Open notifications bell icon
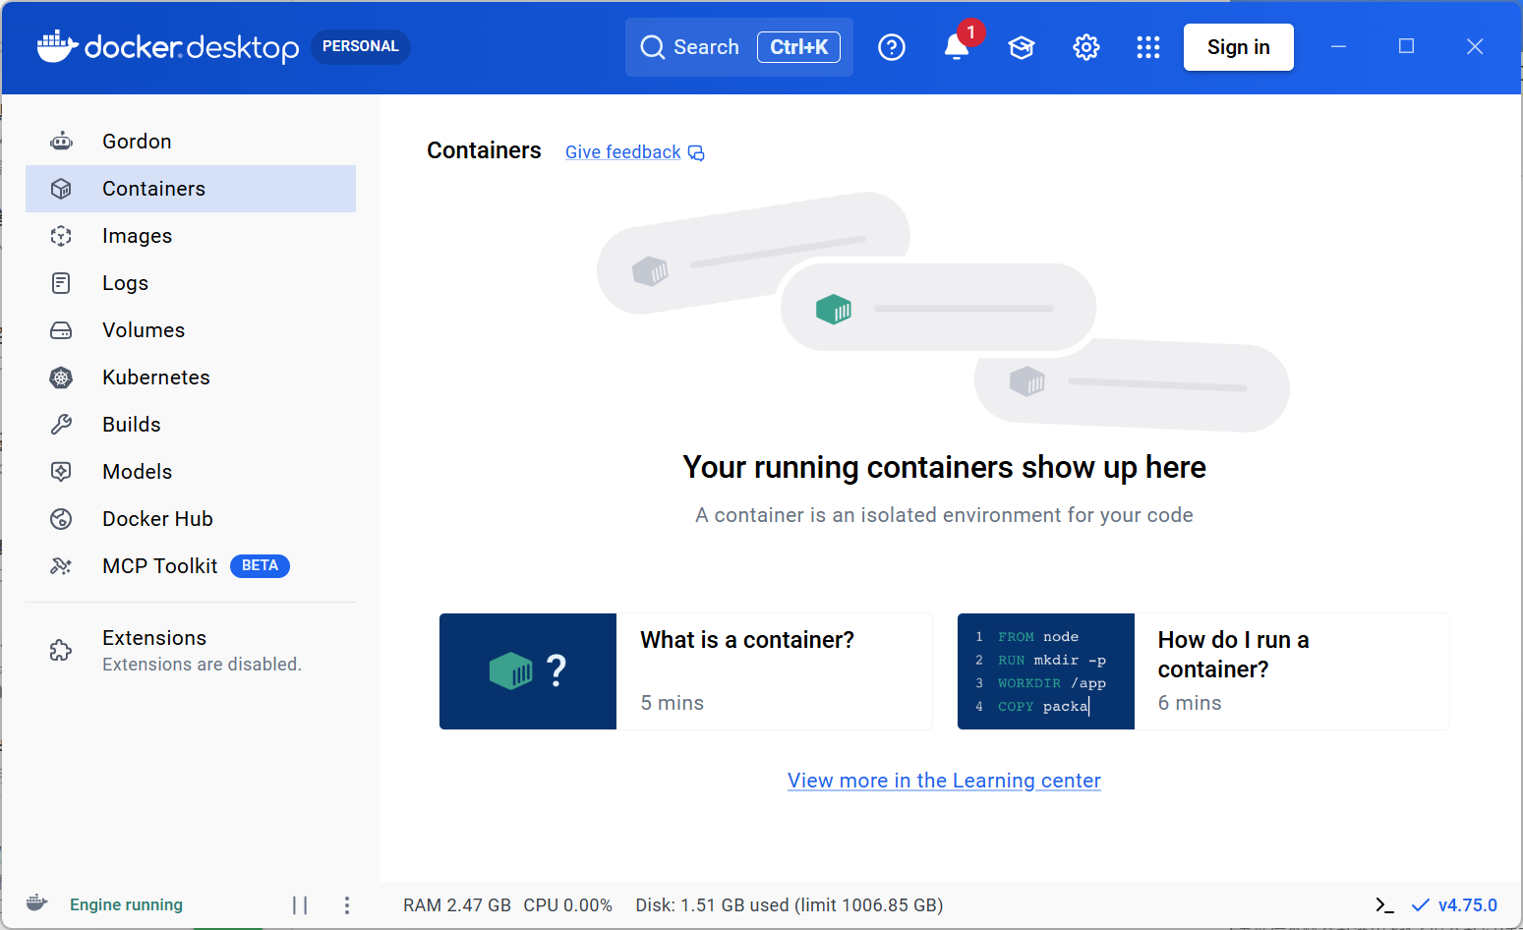The image size is (1523, 930). (957, 47)
